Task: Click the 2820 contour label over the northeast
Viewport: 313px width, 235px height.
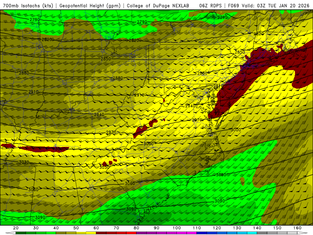Action: coord(259,34)
